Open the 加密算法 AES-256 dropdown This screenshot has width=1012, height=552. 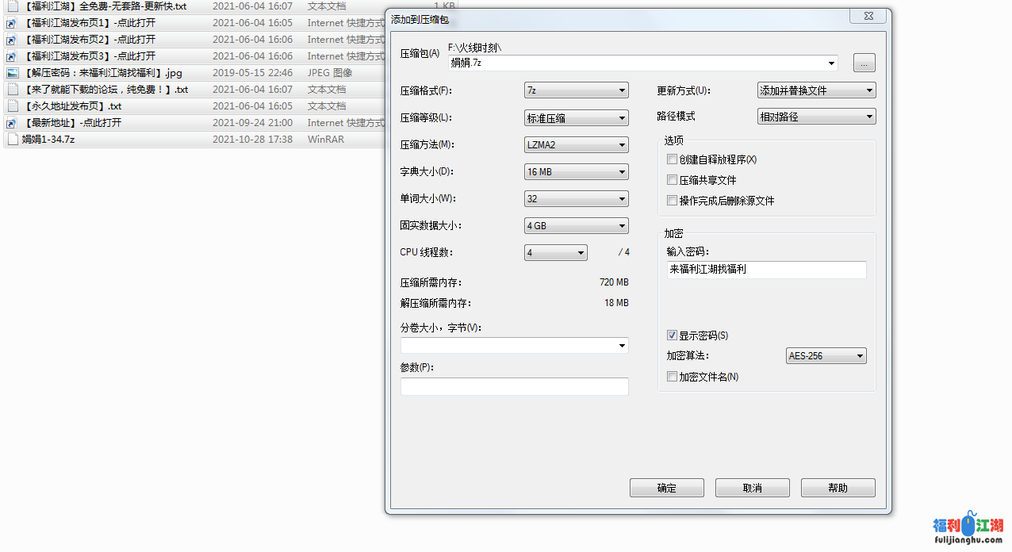tap(826, 356)
